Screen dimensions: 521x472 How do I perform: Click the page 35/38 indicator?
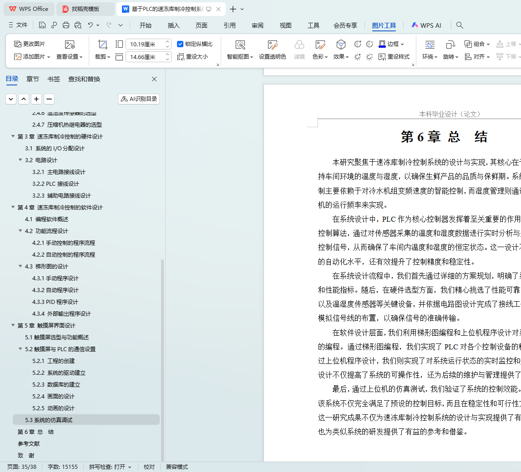[x=22, y=467]
